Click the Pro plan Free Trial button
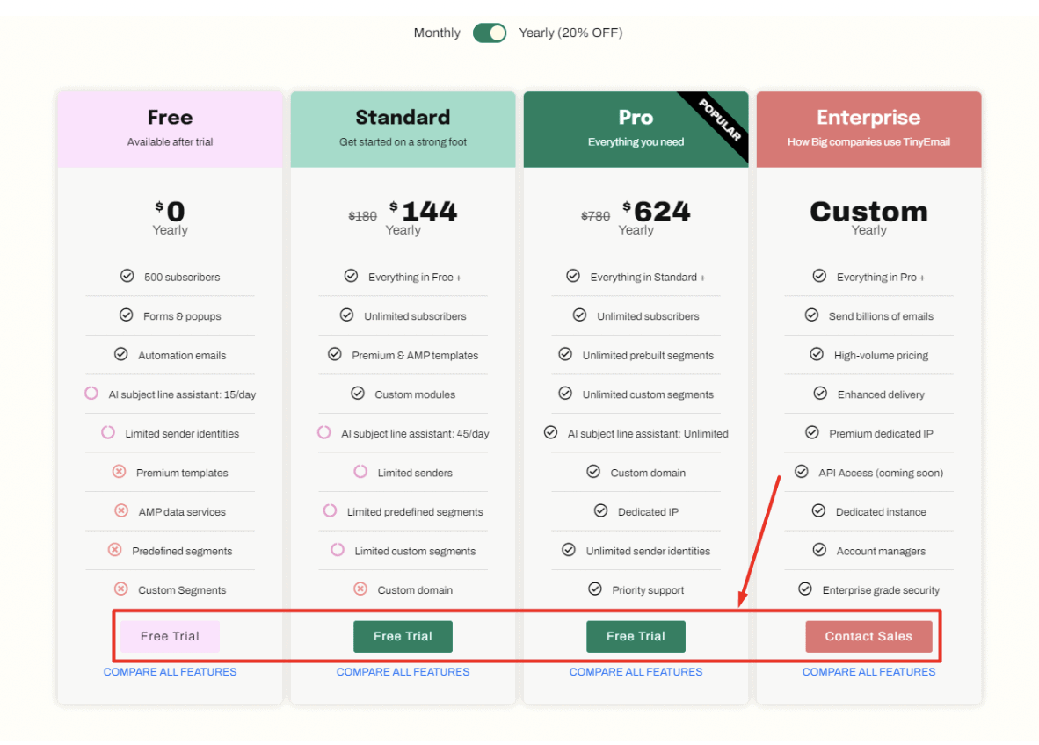 (636, 636)
